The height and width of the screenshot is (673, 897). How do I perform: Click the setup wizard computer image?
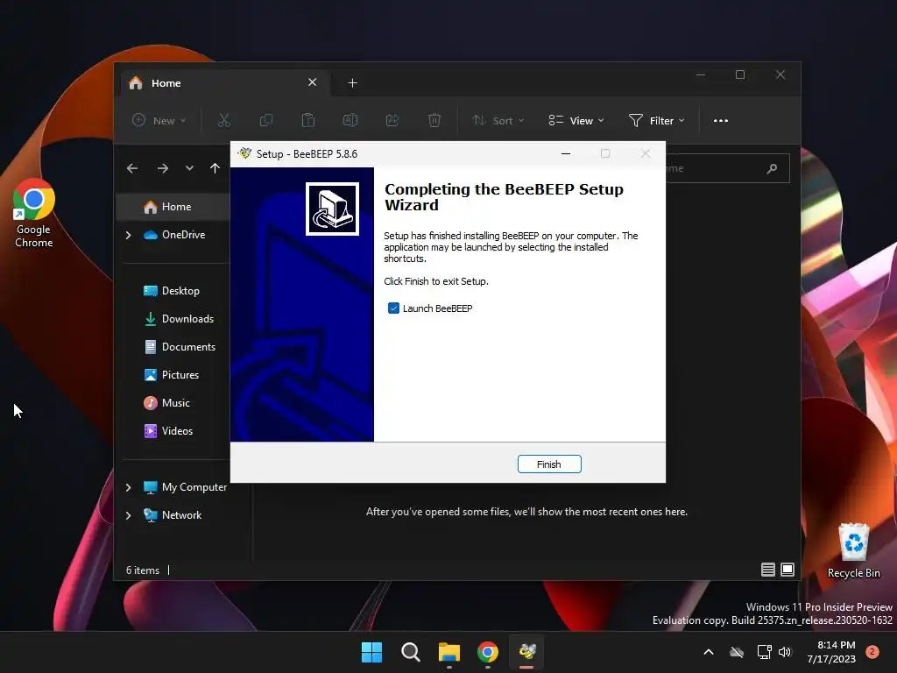[x=332, y=209]
